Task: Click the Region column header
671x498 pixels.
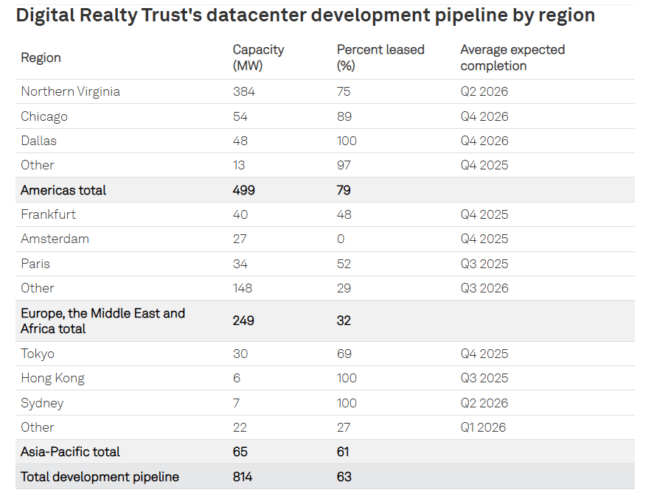Action: tap(41, 57)
